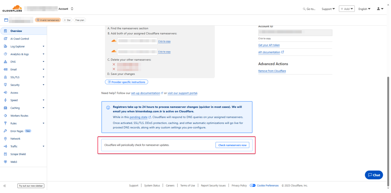The height and width of the screenshot is (193, 391).
Task: Click the SSL/TLS lock icon
Action: point(5,77)
